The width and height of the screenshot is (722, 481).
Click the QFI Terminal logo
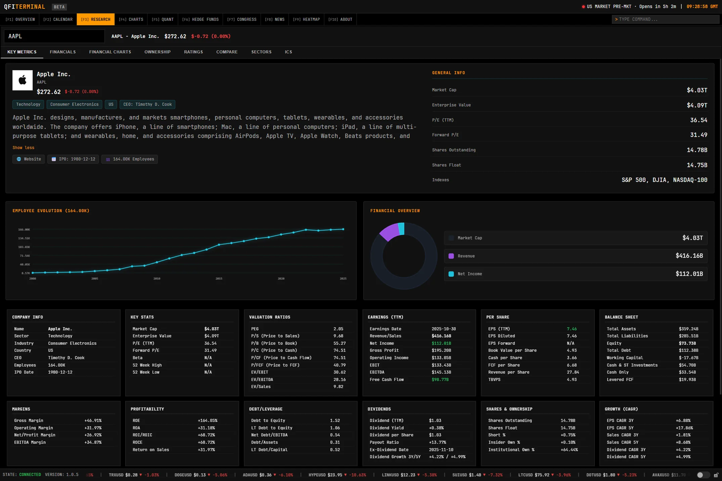click(x=25, y=7)
